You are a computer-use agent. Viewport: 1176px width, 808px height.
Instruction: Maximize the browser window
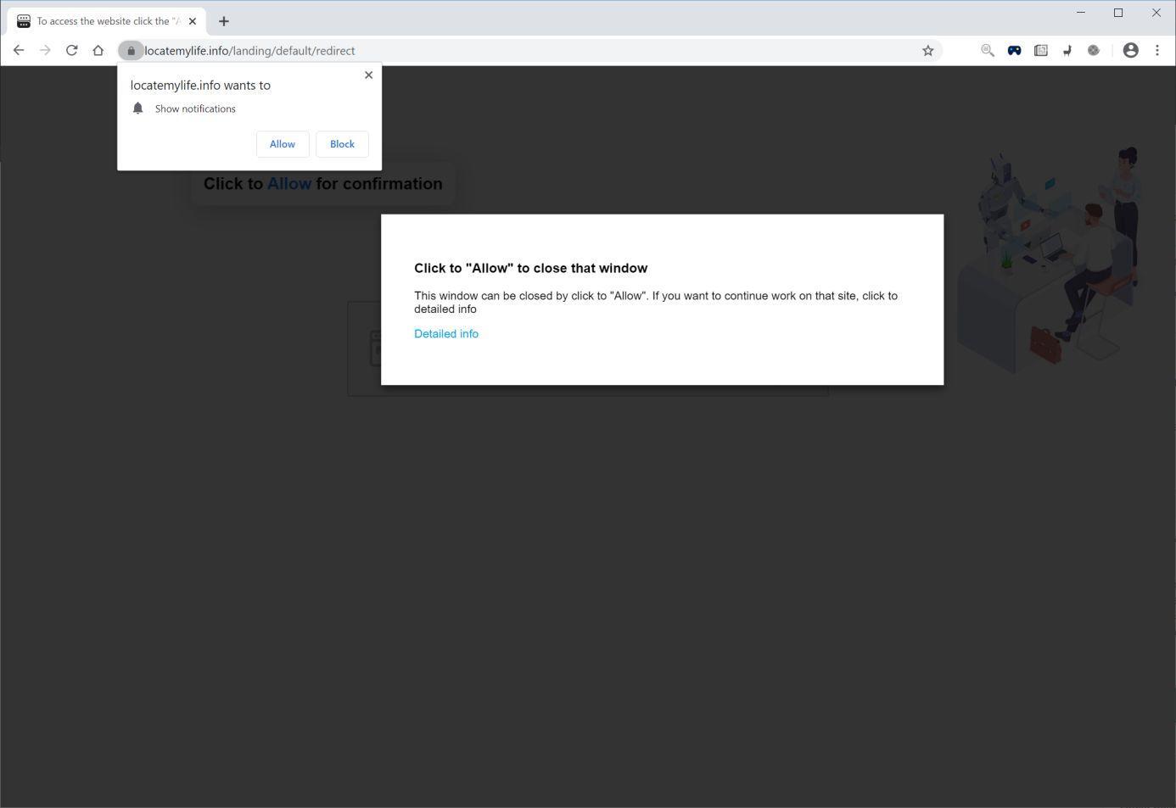pos(1118,13)
